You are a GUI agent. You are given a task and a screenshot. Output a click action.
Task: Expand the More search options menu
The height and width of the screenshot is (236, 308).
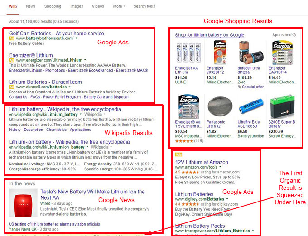click(119, 6)
